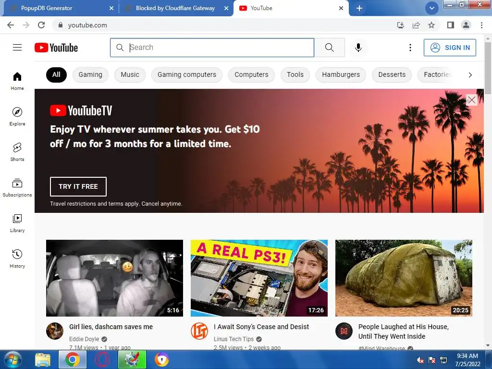The height and width of the screenshot is (369, 492).
Task: Select the Computers category chip
Action: coord(251,74)
